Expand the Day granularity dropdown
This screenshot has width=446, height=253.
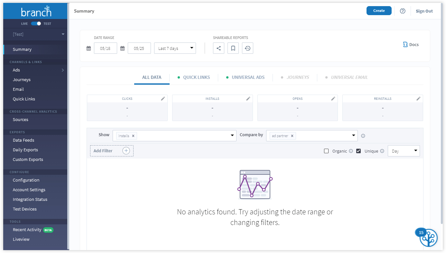click(404, 151)
